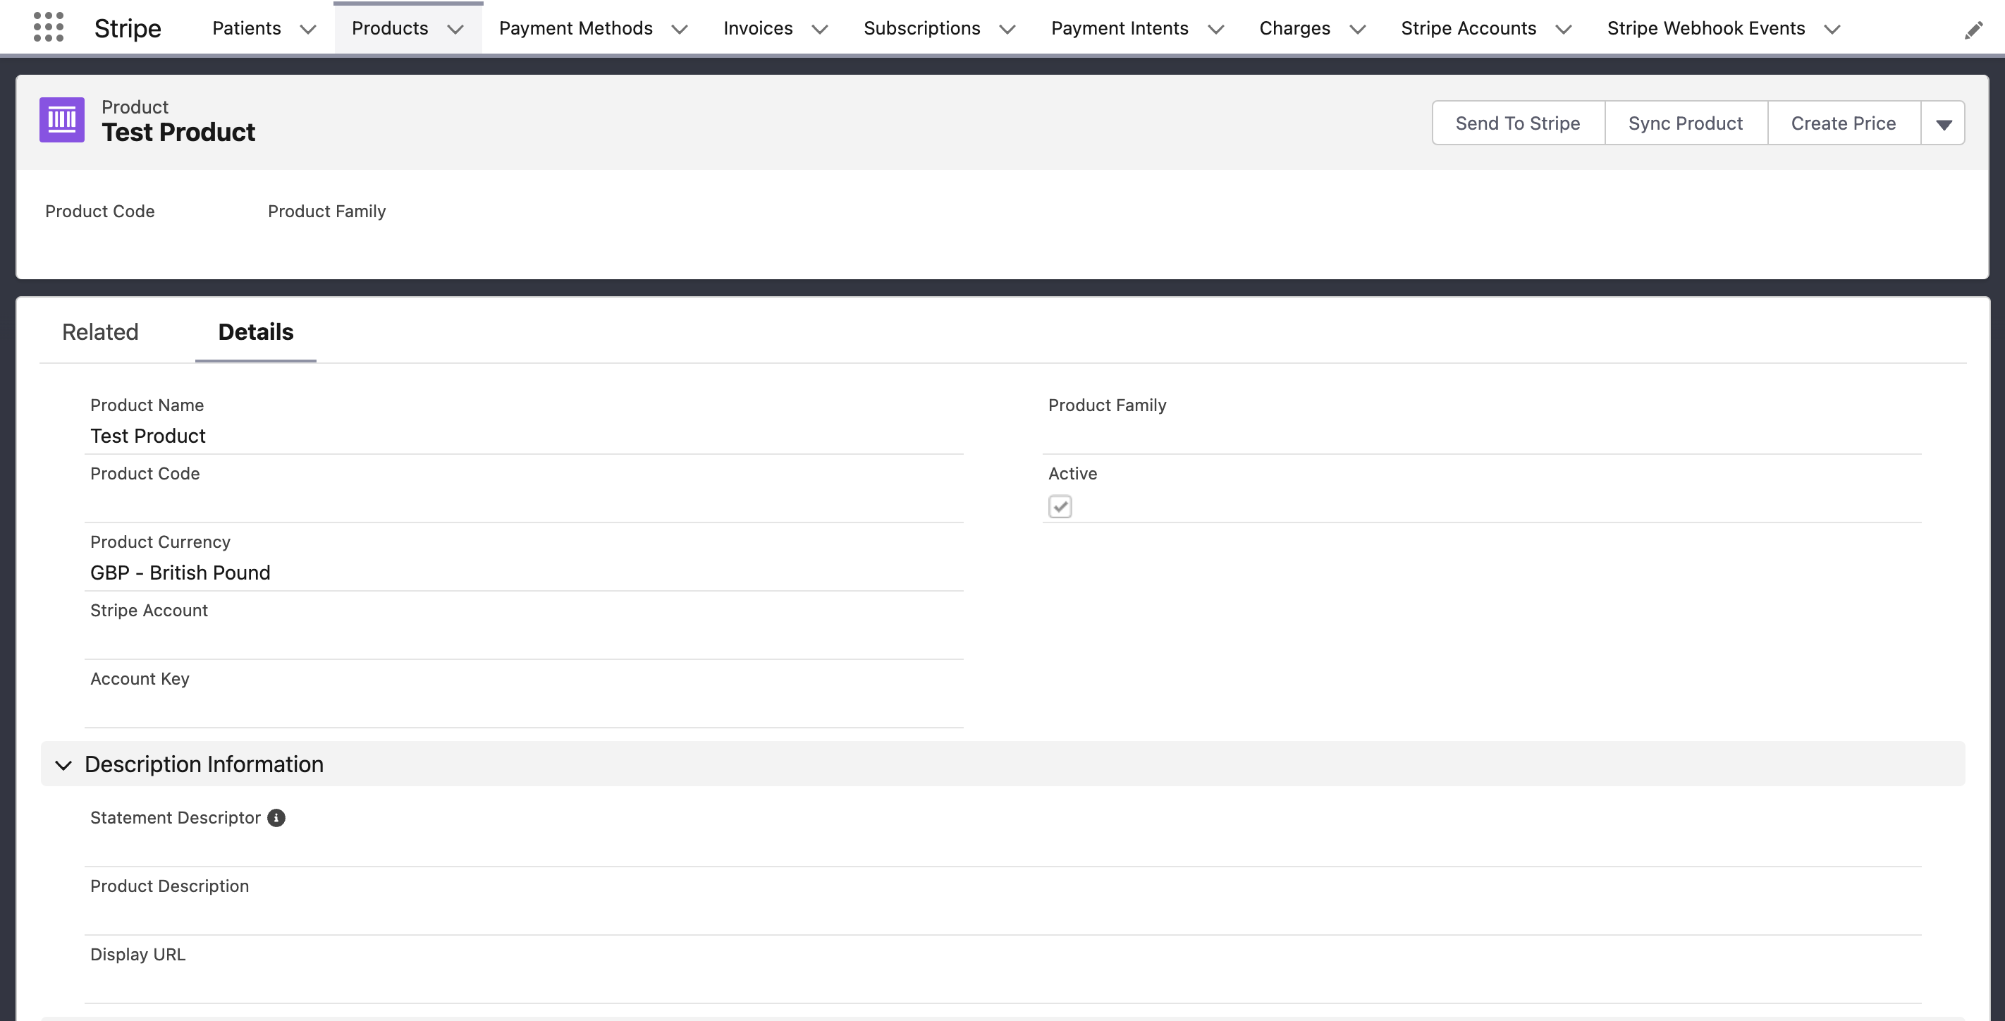This screenshot has height=1021, width=2005.
Task: Open the Patients tab dropdown chevron
Action: pyautogui.click(x=308, y=30)
